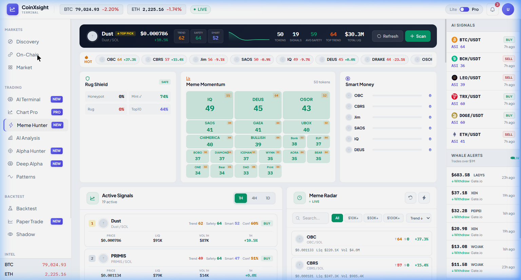Click the AI Analysis bar-chart icon

[x=10, y=138]
